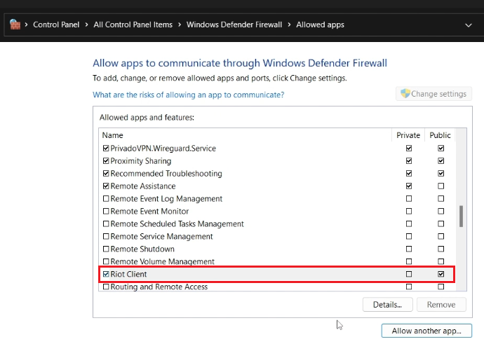
Task: Go to Windows Defender Firewall breadcrumb
Action: pyautogui.click(x=234, y=25)
